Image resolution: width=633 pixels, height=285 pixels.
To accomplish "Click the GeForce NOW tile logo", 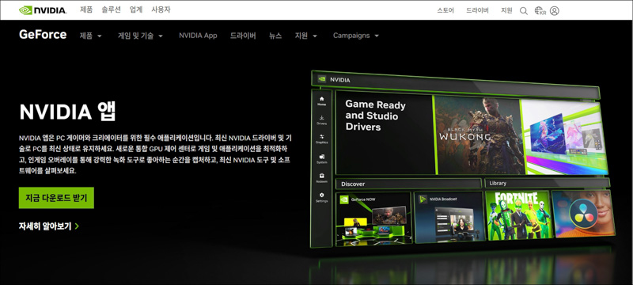I will click(x=343, y=199).
